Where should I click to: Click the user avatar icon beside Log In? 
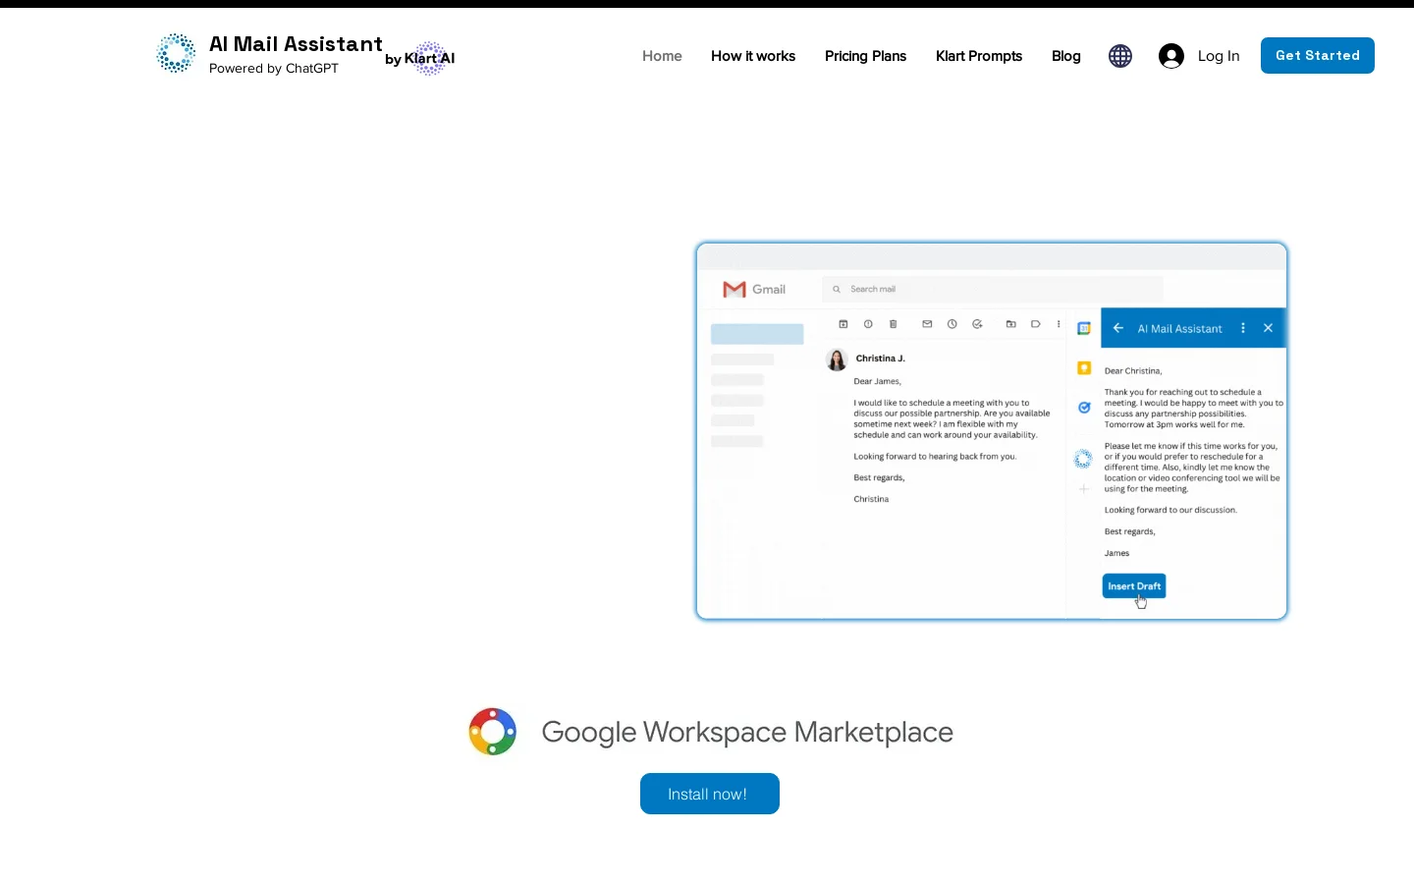tap(1171, 56)
